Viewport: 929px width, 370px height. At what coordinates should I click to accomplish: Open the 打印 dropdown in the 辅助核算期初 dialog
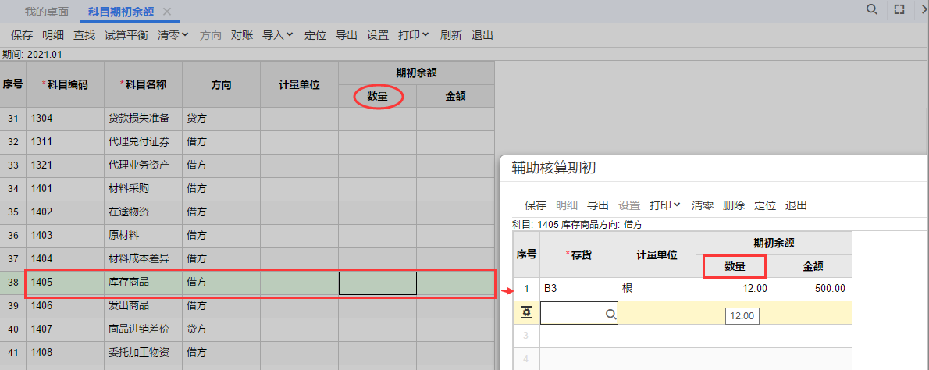pos(665,205)
